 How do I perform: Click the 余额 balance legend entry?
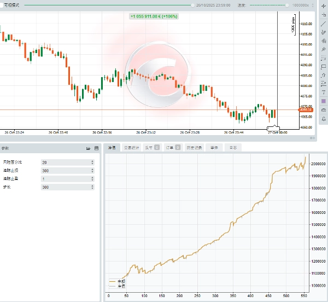click(x=118, y=282)
